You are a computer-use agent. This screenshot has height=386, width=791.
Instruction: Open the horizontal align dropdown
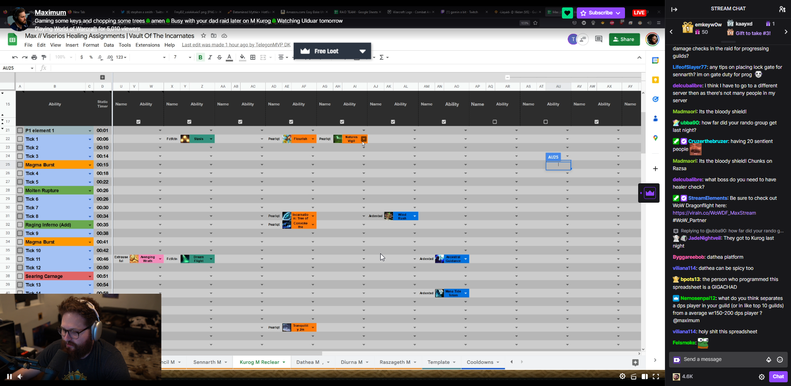pos(283,57)
